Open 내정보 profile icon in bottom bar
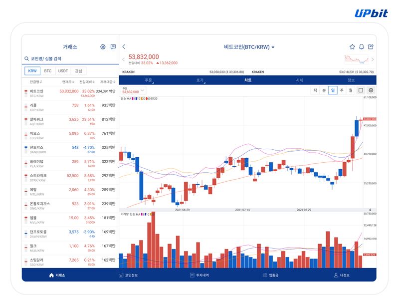This screenshot has width=399, height=306. tap(336, 275)
